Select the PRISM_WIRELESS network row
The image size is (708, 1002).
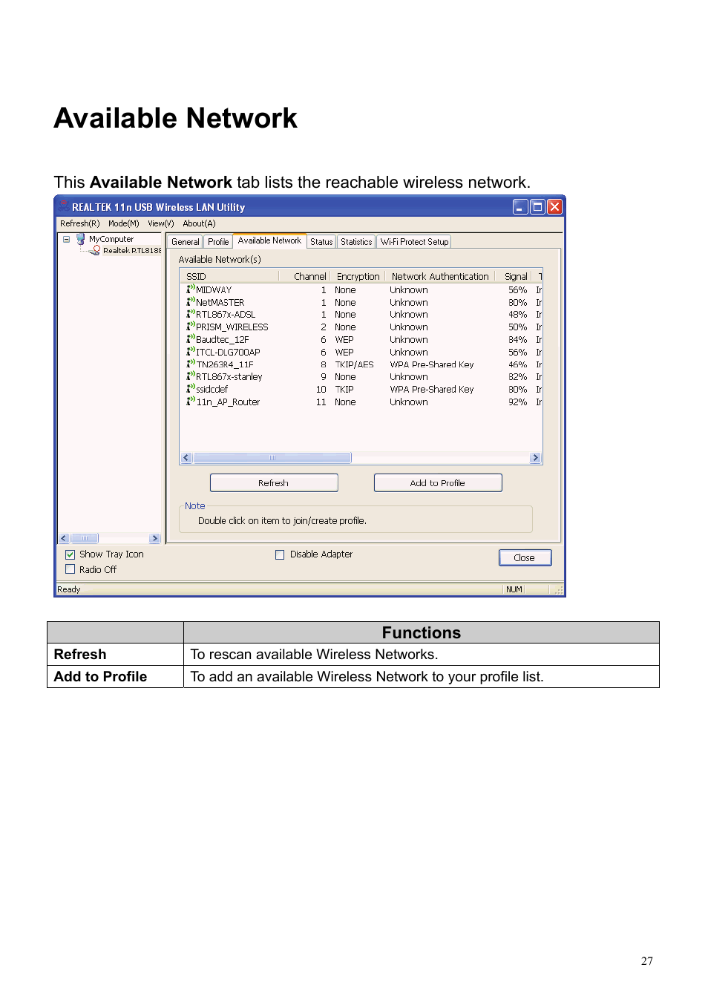pyautogui.click(x=361, y=327)
